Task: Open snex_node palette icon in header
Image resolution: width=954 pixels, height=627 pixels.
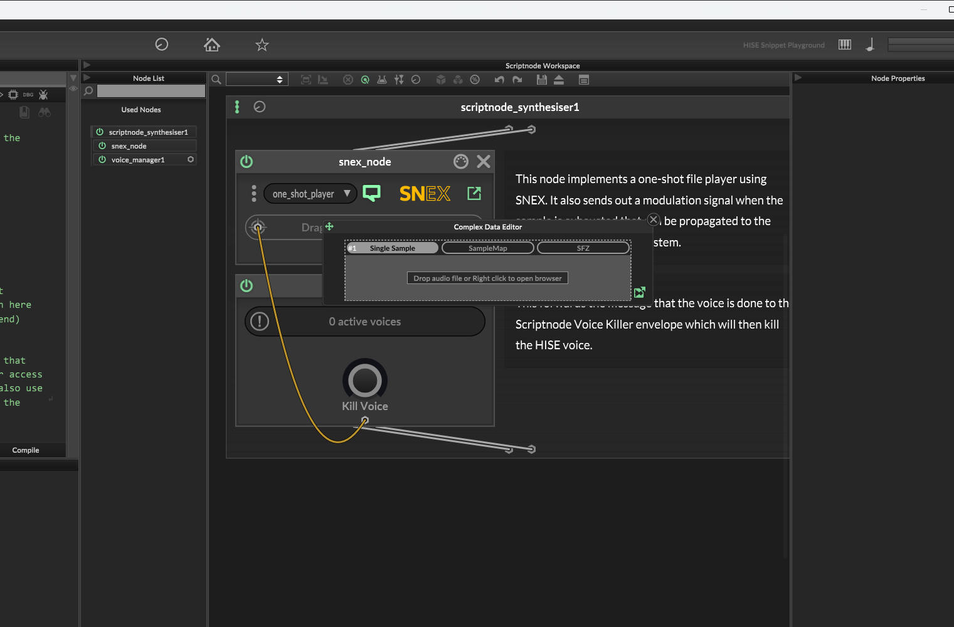Action: [x=461, y=162]
